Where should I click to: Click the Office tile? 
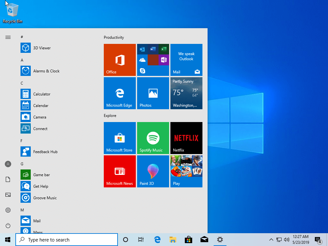tap(120, 60)
